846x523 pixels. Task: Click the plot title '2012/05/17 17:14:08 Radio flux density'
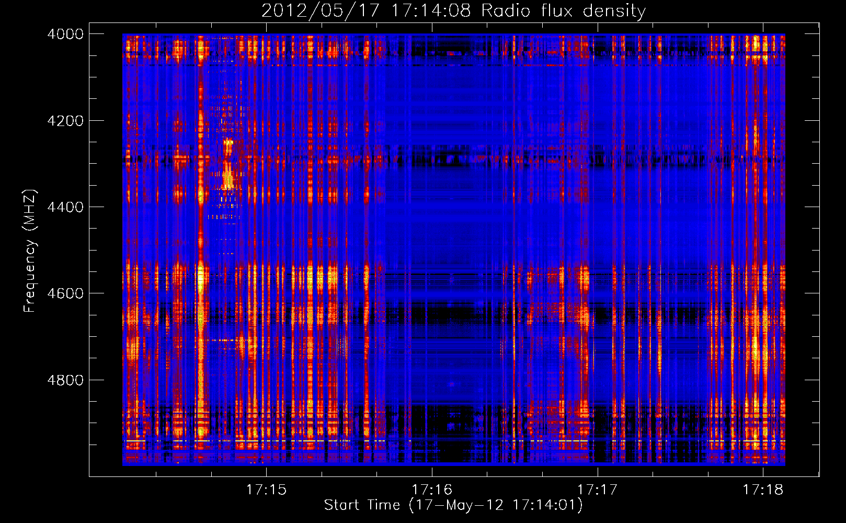pos(453,10)
